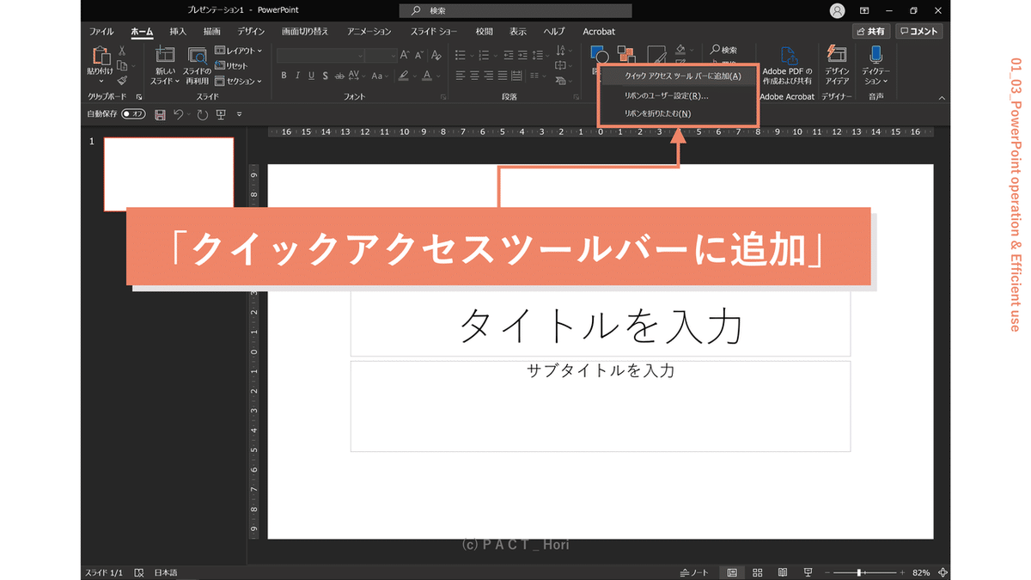Click the タイトルを入力 title placeholder
Image resolution: width=1031 pixels, height=580 pixels.
point(601,325)
